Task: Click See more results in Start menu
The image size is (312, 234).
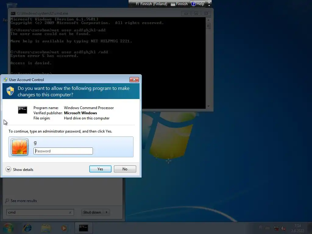Action: click(24, 200)
